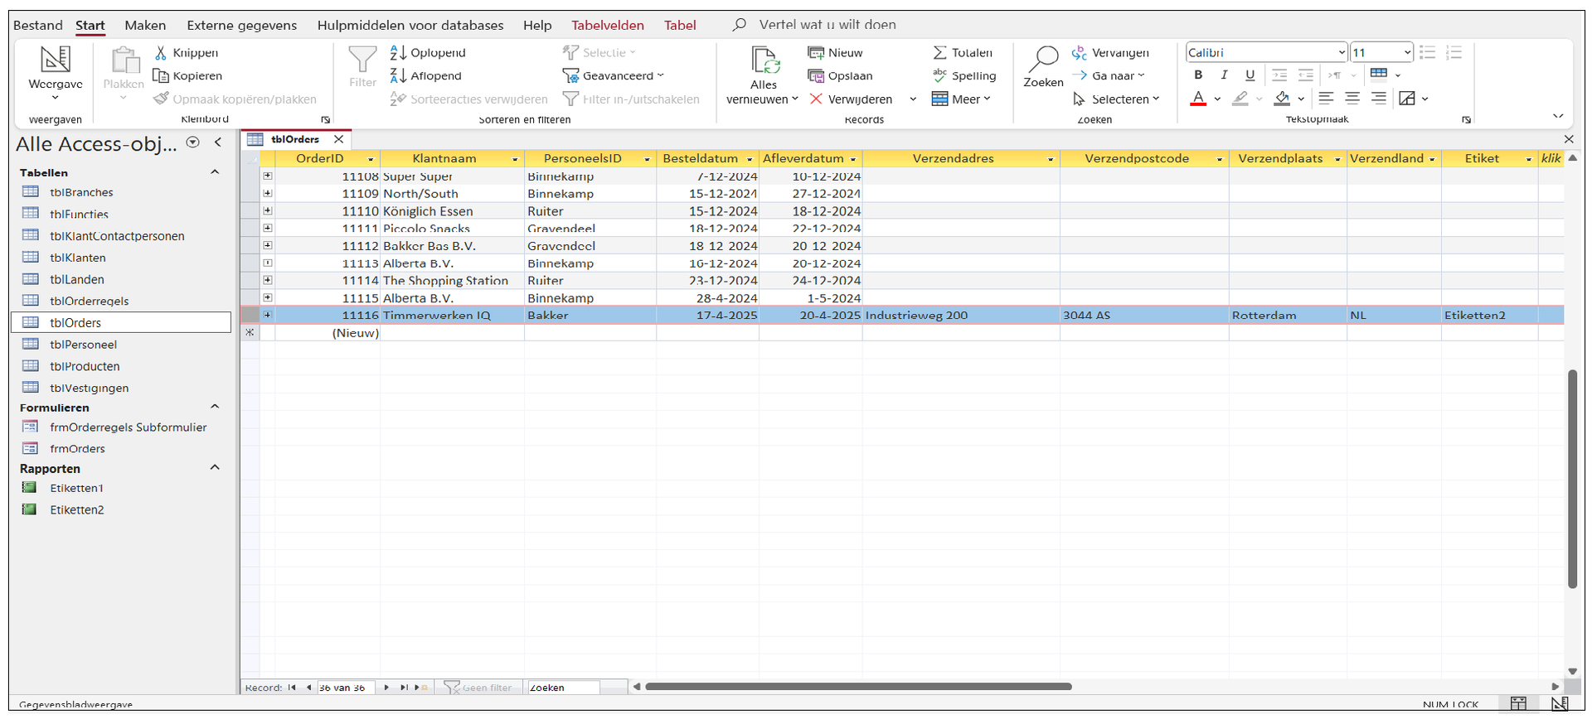Screen dimensions: 1592x719
Task: Open the Weergave view switcher icon
Action: 56,59
